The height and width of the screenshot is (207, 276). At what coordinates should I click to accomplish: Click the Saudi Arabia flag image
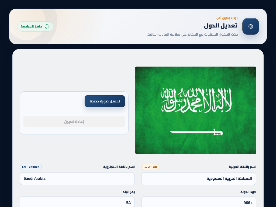tap(196, 110)
